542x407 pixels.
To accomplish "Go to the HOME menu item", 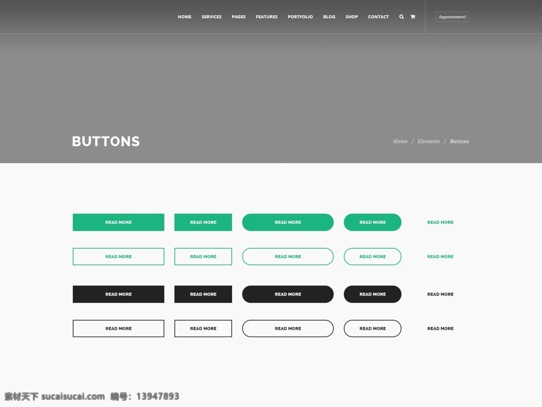I will click(184, 17).
